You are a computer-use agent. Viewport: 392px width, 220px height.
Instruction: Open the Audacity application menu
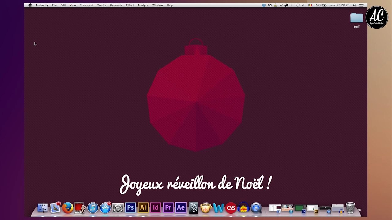point(42,5)
